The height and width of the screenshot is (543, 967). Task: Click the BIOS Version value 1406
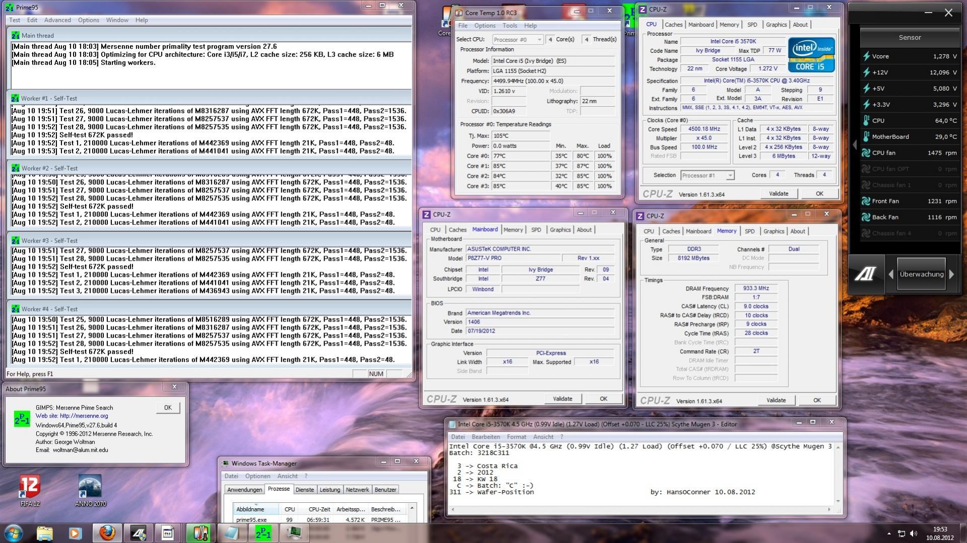coord(540,322)
